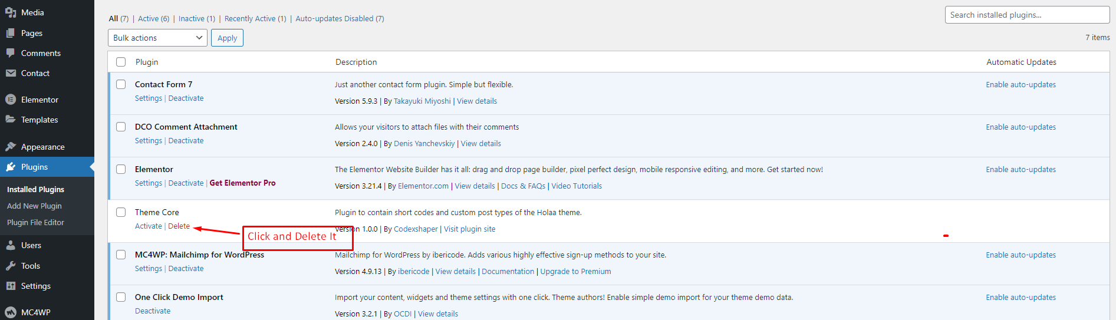Click the Appearance paintbrush icon
This screenshot has width=1116, height=320.
tap(11, 147)
